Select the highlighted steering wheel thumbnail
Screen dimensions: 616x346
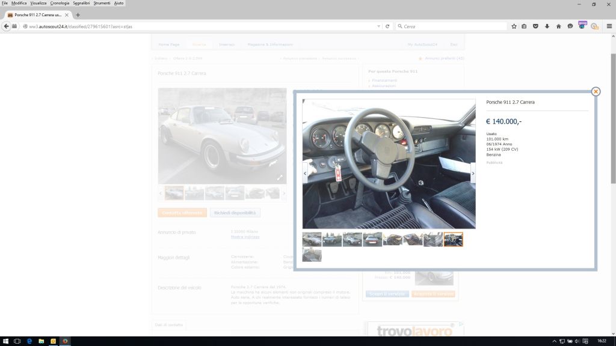pos(454,239)
